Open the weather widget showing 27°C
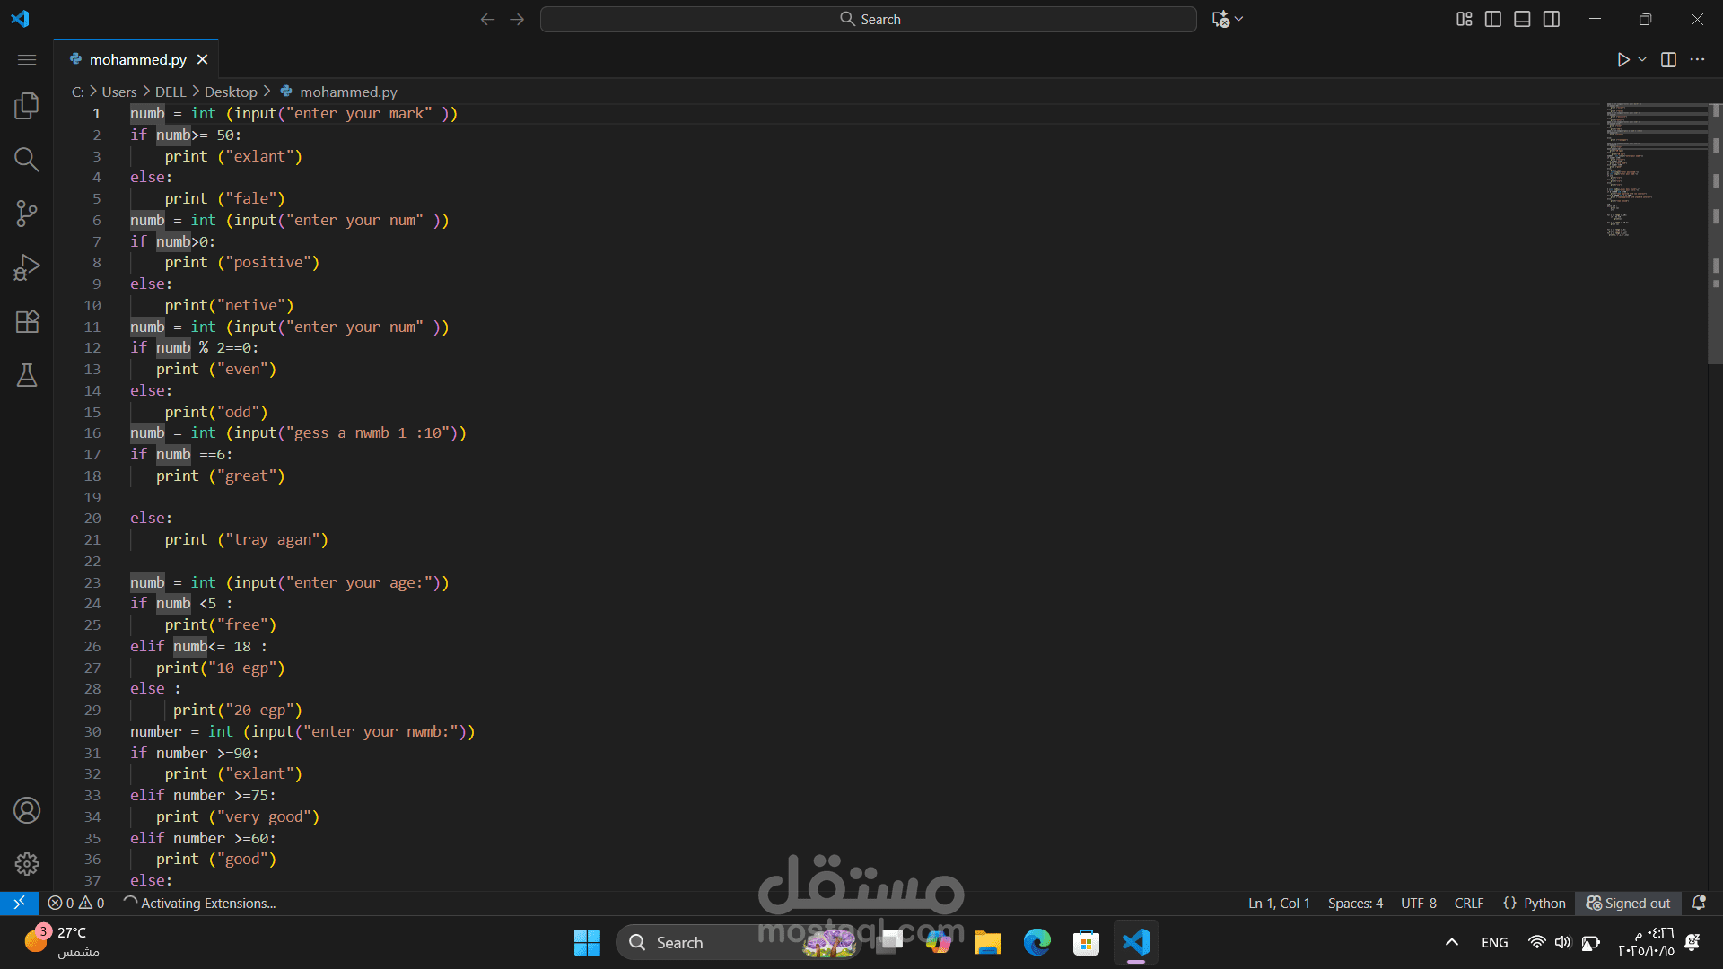The image size is (1723, 969). pyautogui.click(x=61, y=941)
